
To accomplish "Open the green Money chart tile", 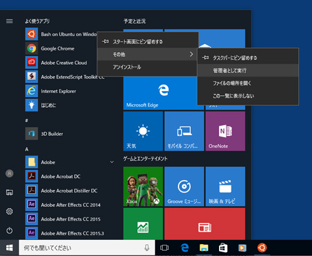I will pos(143,224).
